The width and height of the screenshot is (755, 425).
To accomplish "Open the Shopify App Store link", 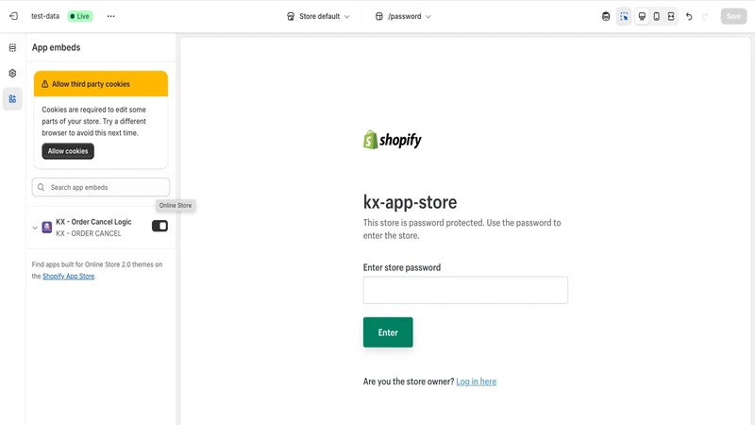I will click(68, 276).
